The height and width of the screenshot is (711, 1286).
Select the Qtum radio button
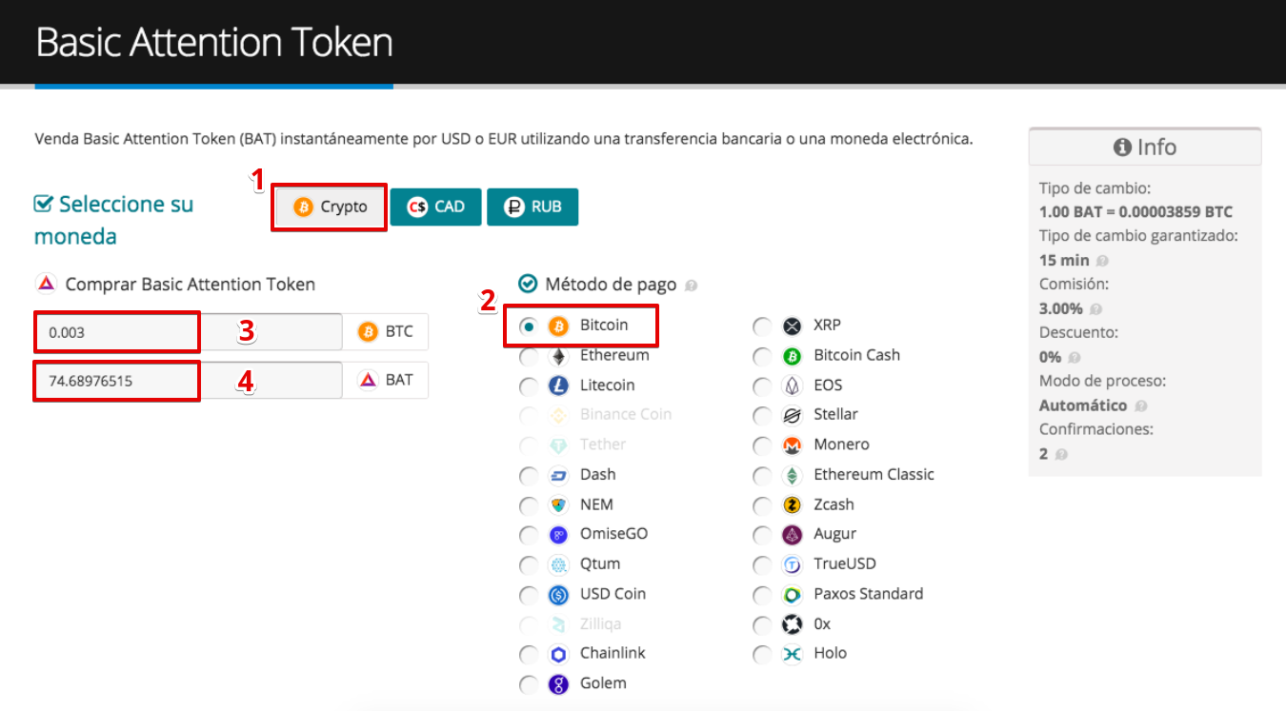pyautogui.click(x=529, y=564)
